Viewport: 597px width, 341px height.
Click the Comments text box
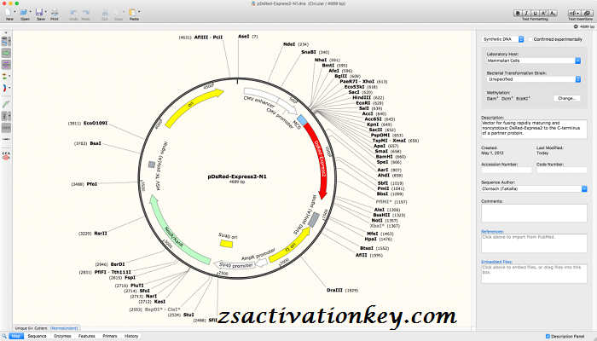(x=534, y=213)
